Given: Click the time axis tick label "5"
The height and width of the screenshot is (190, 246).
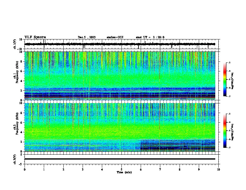Looking at the screenshot, I should (x=121, y=170).
